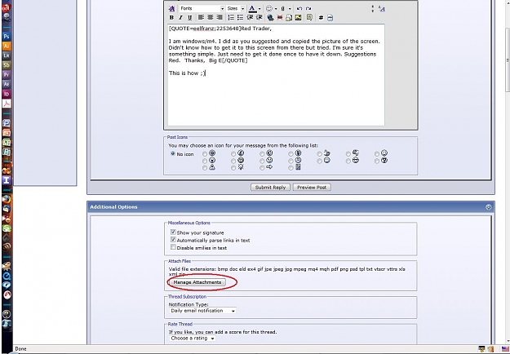Wrap selection in quote tags icon
Viewport: 510px width, 354px height.
click(x=309, y=18)
